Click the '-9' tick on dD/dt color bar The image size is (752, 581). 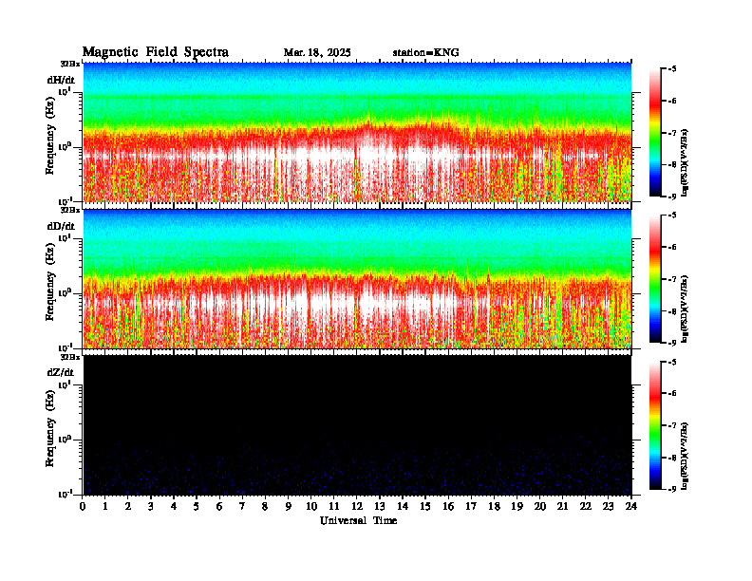pyautogui.click(x=672, y=343)
